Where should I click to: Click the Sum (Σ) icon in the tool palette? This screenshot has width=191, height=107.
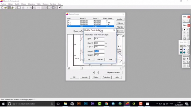188,59
